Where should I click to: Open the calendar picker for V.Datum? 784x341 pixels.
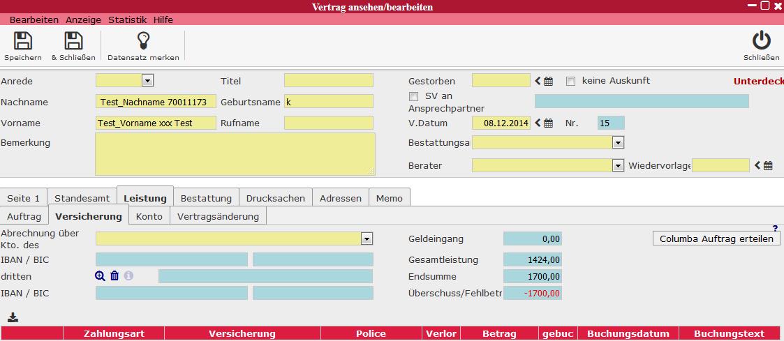pyautogui.click(x=549, y=123)
